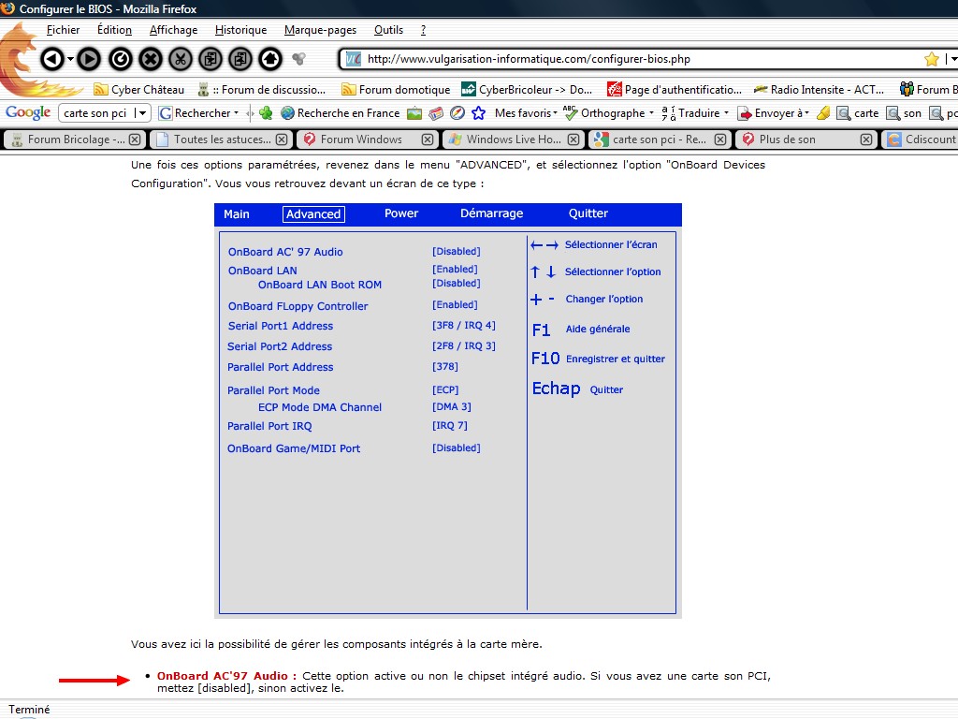Expand the Mes favoris dropdown
Viewport: 958px width, 719px height.
(556, 113)
